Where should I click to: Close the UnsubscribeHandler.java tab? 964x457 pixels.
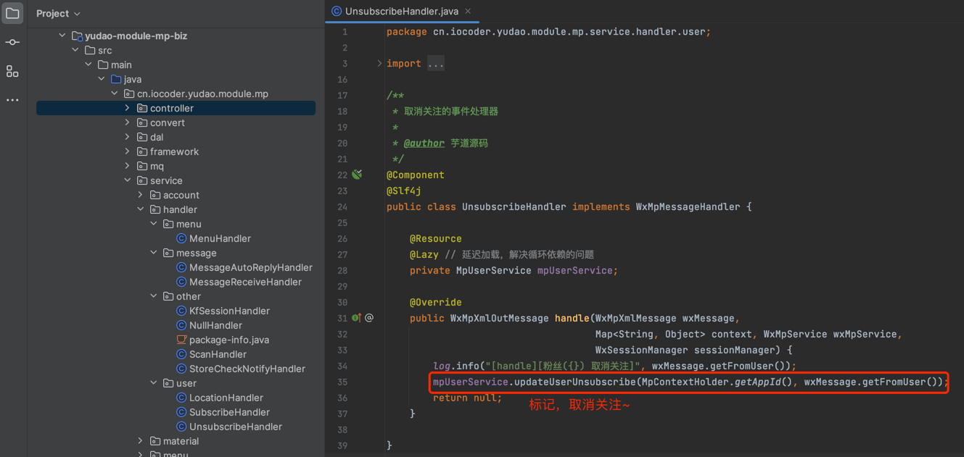pyautogui.click(x=468, y=11)
